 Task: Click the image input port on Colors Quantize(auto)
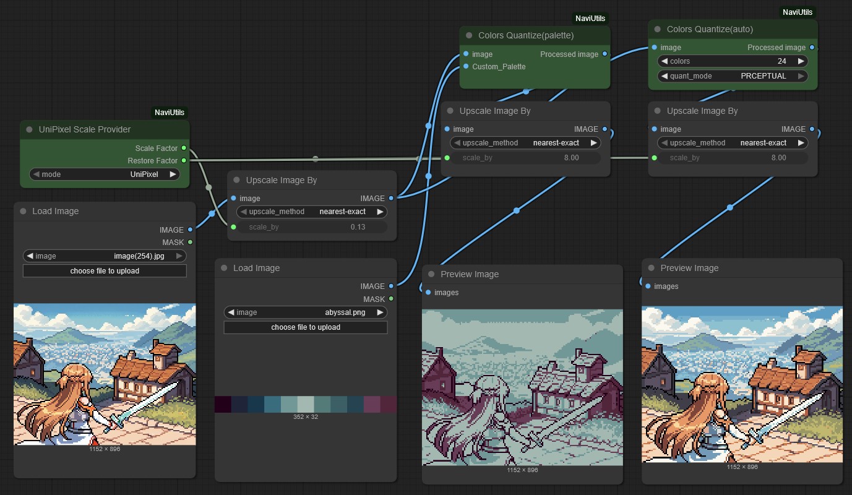654,48
